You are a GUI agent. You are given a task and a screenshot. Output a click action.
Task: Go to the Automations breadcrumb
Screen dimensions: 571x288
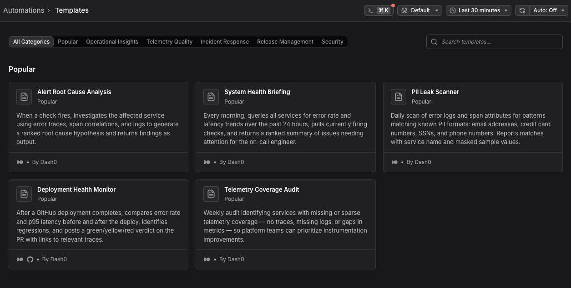tap(24, 10)
